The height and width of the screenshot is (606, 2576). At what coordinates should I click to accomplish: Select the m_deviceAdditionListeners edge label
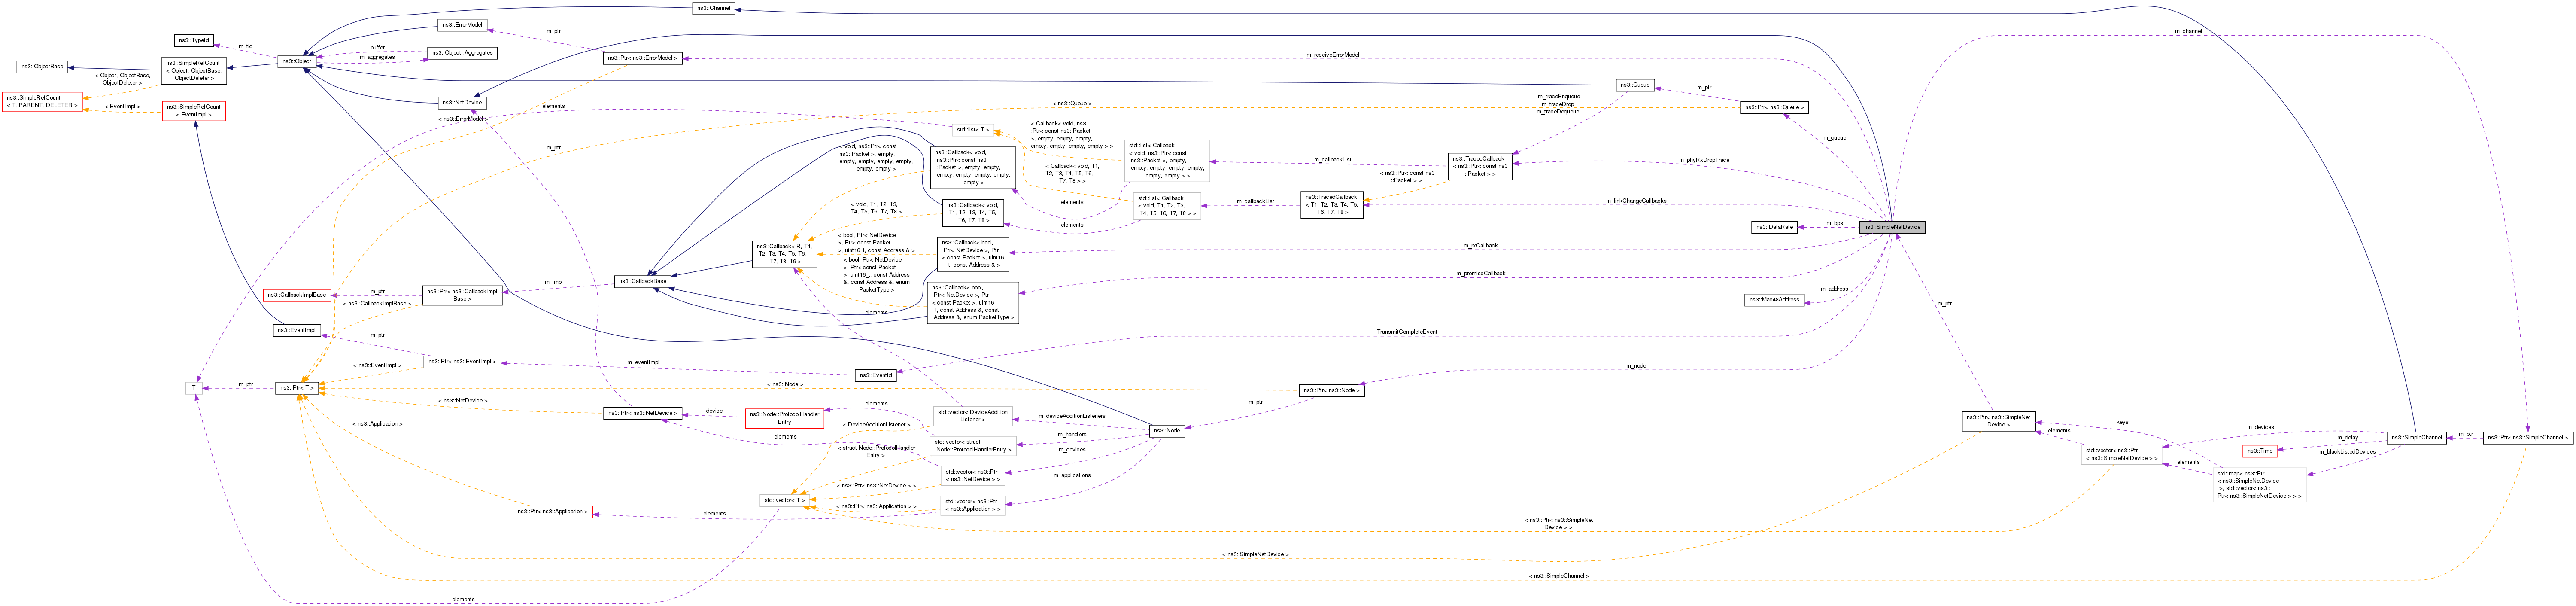(1072, 416)
